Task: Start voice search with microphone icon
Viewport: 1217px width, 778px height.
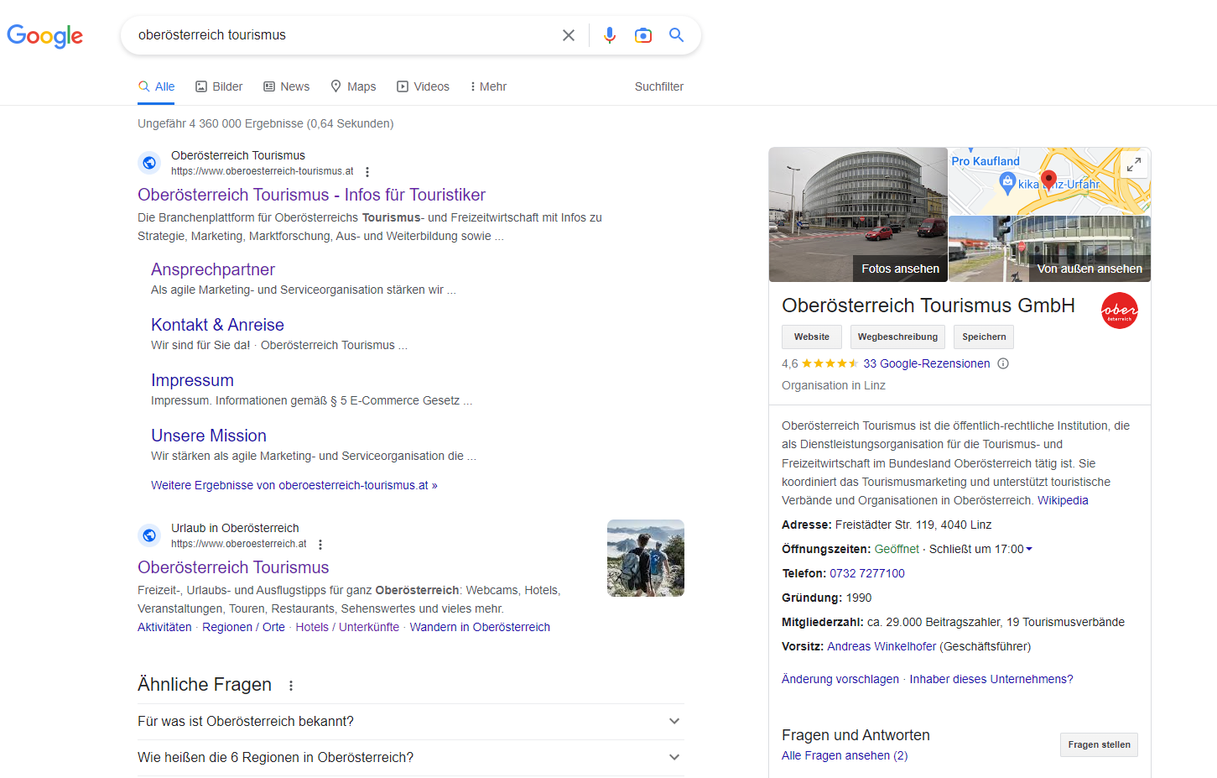Action: (x=610, y=35)
